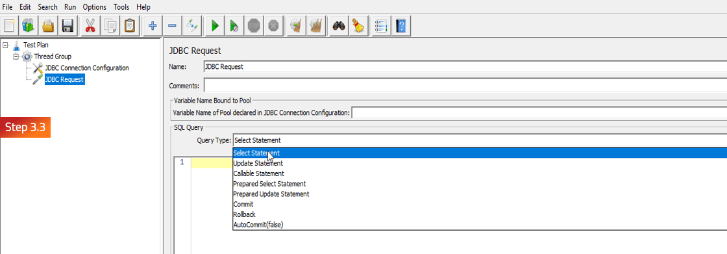Open the Edit menu
Screen dimensions: 727x254
click(x=25, y=7)
